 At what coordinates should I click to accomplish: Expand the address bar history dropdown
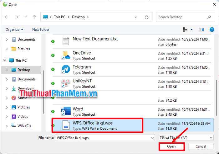point(135,17)
